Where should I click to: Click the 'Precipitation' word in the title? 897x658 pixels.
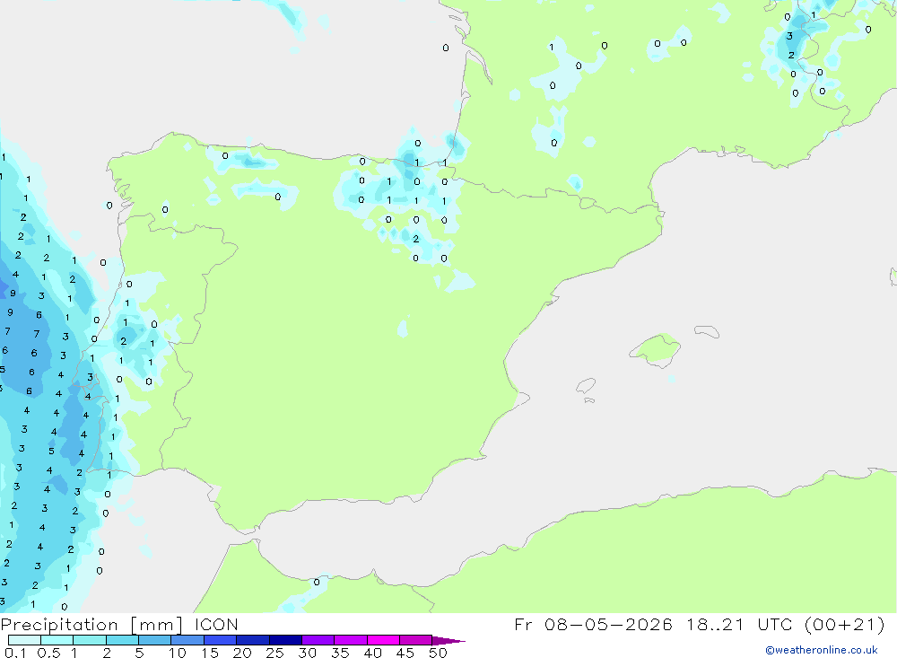click(59, 625)
